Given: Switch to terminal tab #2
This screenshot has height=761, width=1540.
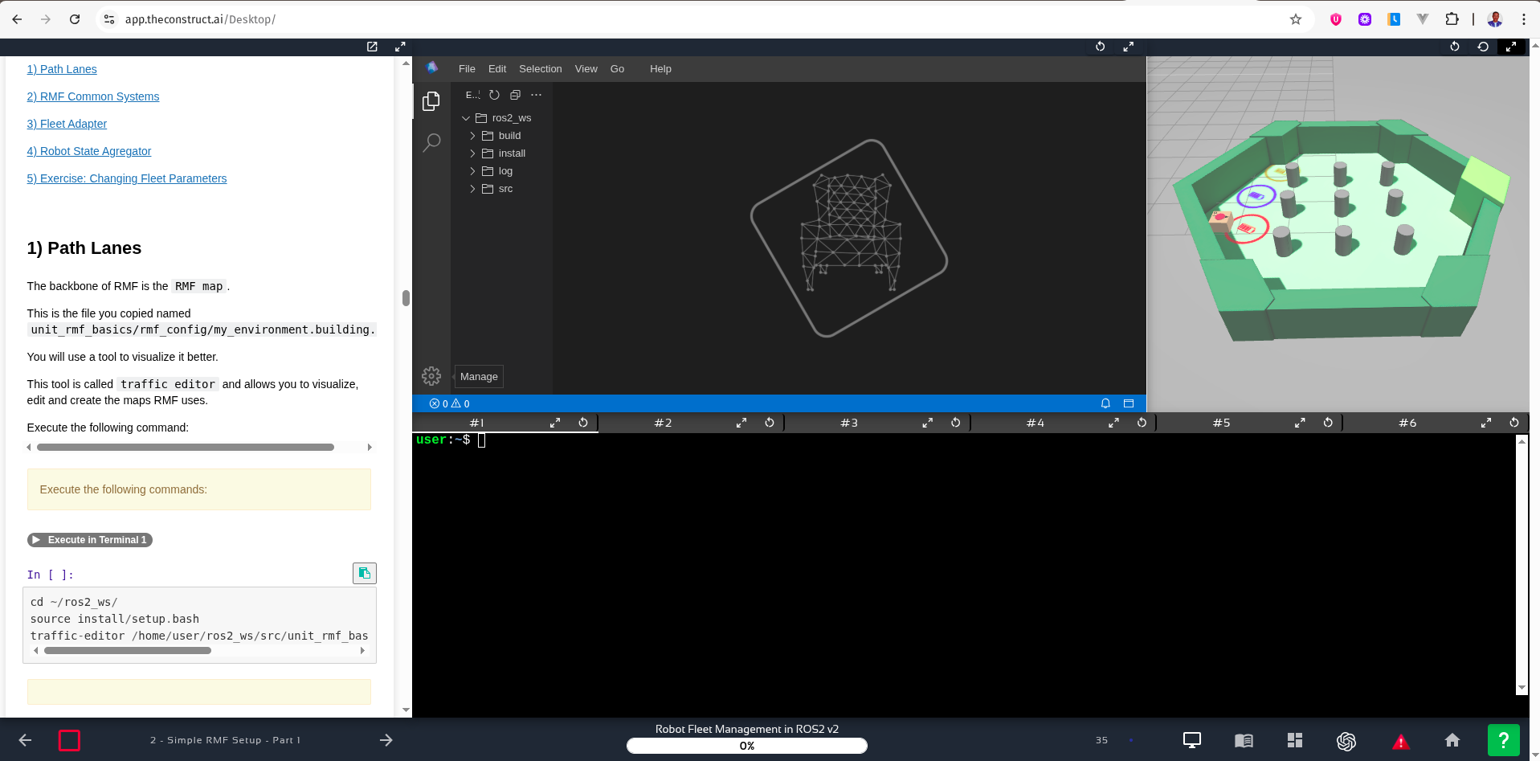Looking at the screenshot, I should coord(663,423).
